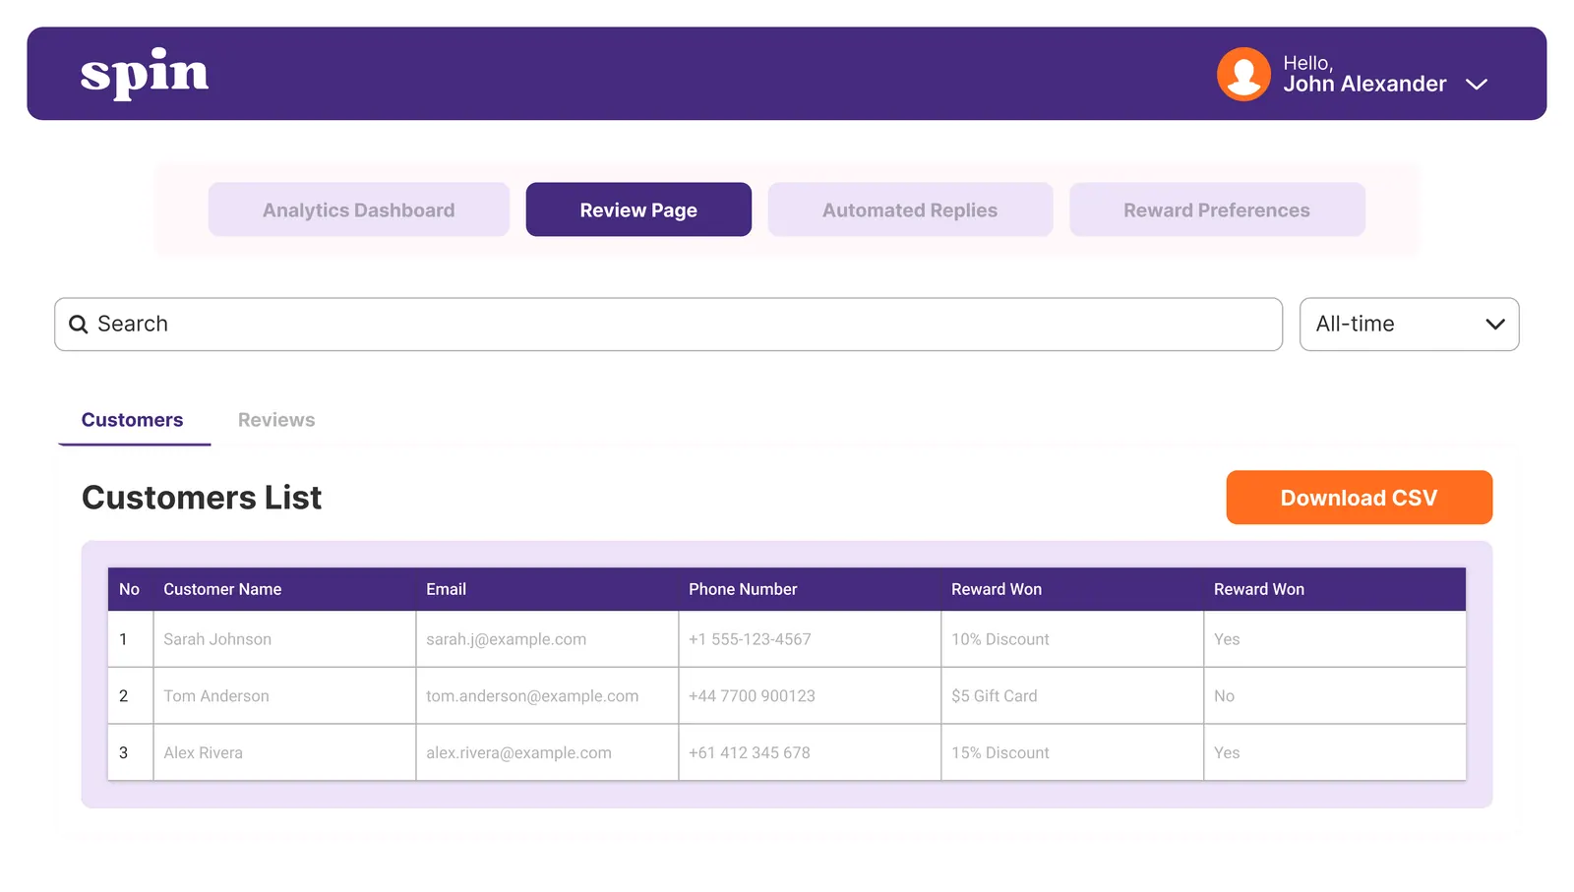Open the All-time period dropdown
The image size is (1574, 892).
tap(1409, 325)
